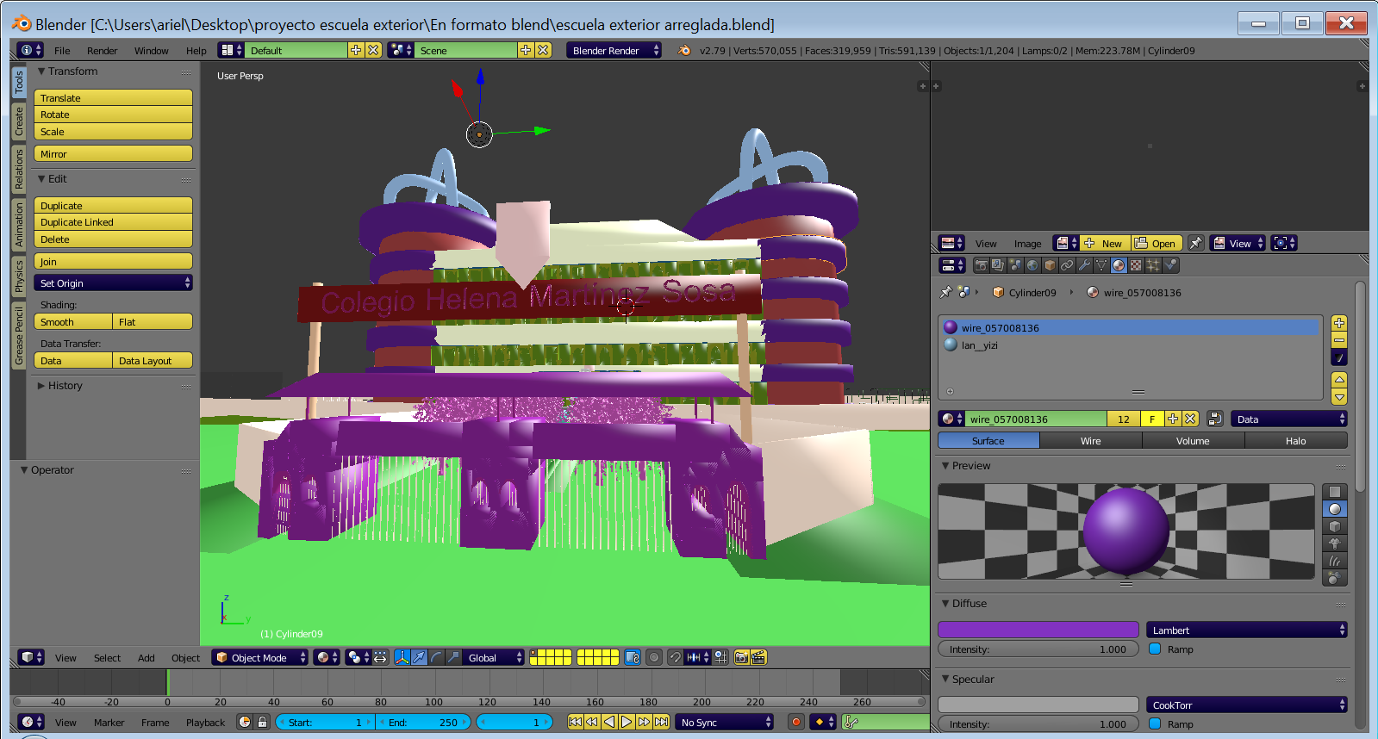Image resolution: width=1378 pixels, height=739 pixels.
Task: Click the red record auto-keyframe button
Action: tap(795, 722)
